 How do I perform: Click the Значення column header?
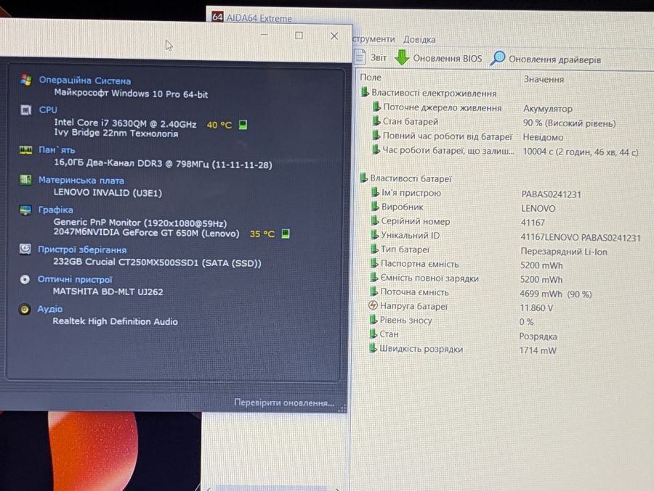pos(544,79)
